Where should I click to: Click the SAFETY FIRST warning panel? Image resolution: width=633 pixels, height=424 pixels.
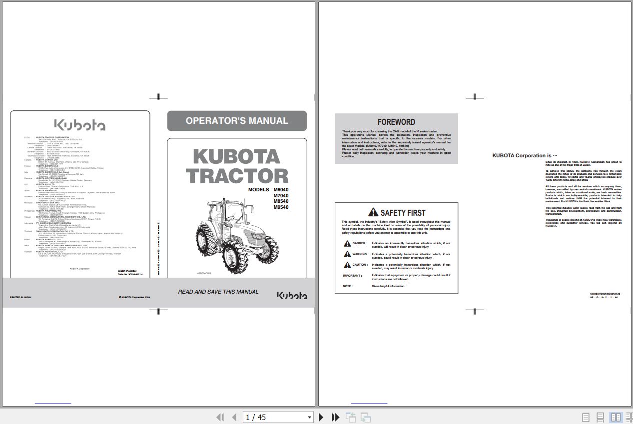(396, 248)
